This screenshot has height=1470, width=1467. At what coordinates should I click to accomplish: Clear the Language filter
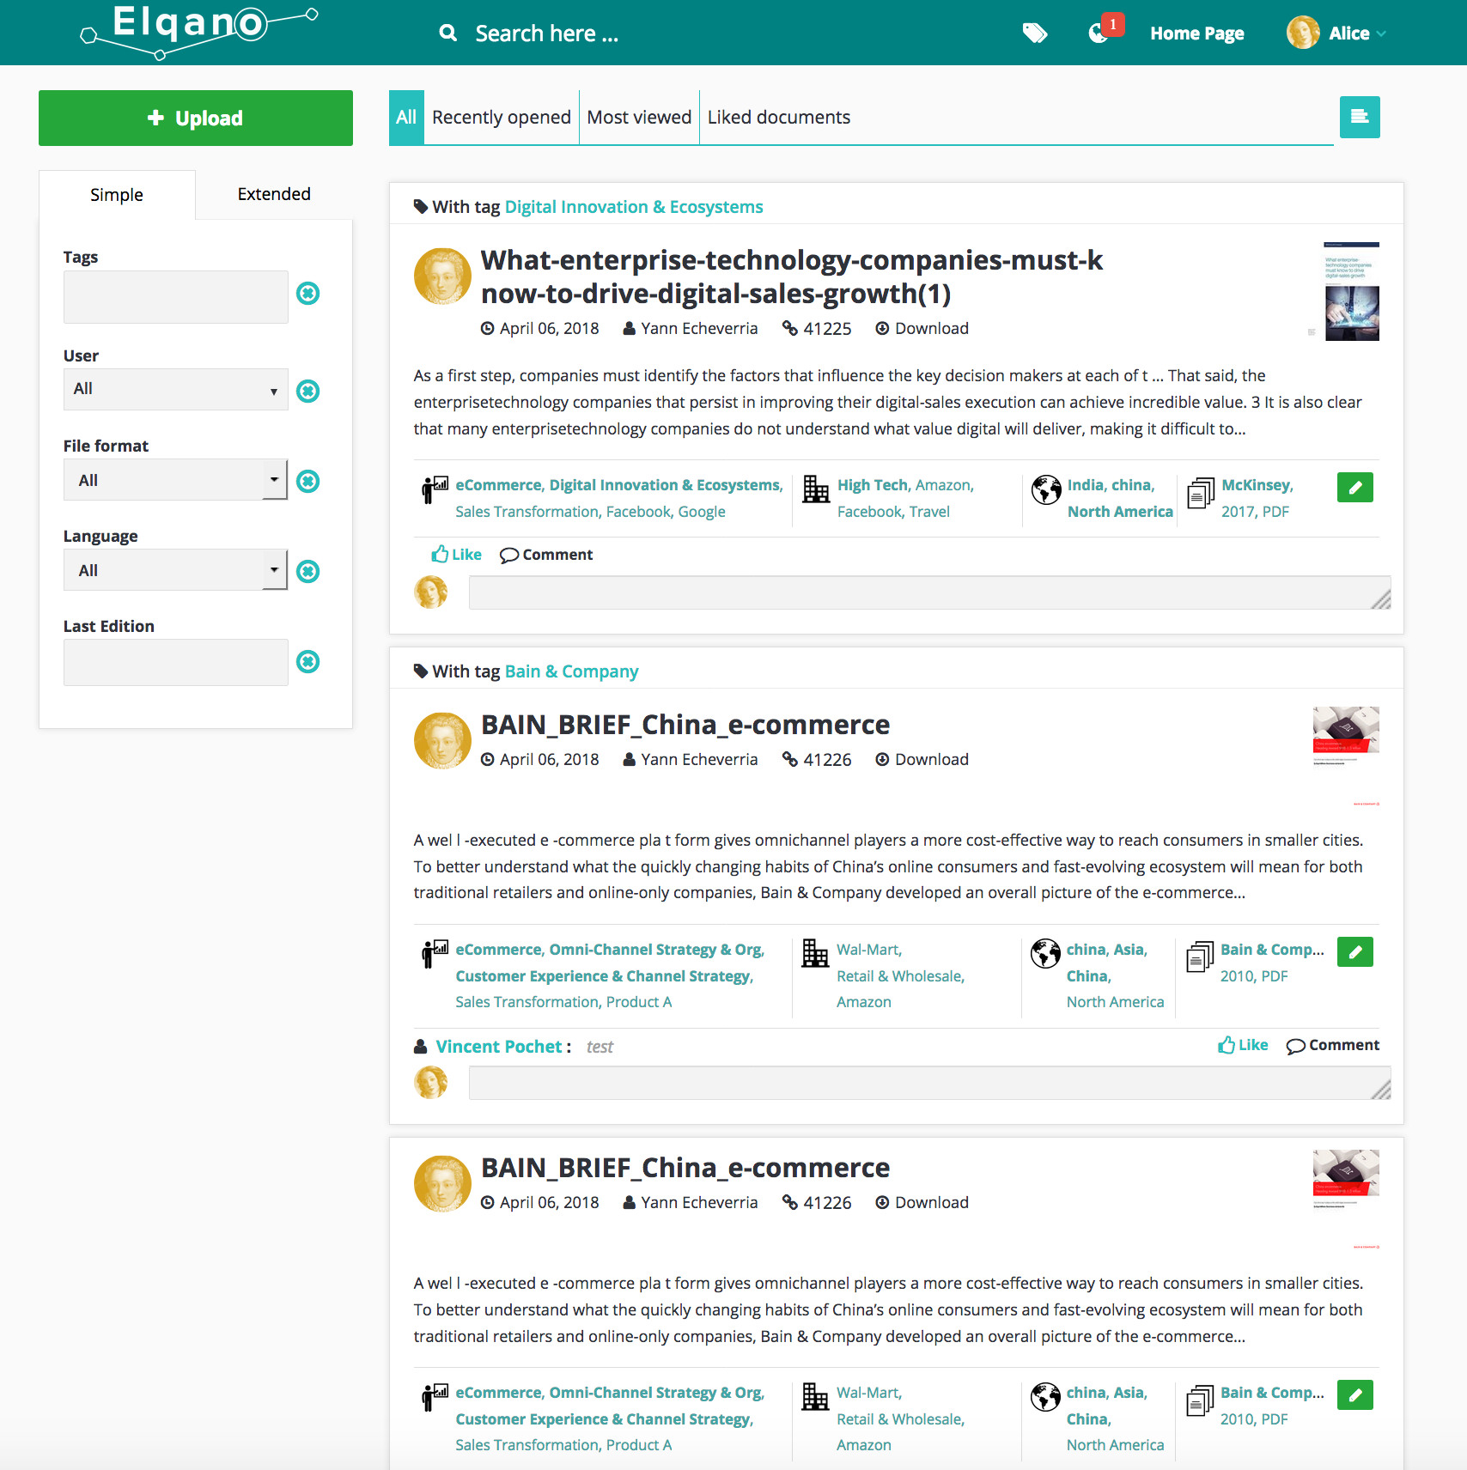point(307,572)
